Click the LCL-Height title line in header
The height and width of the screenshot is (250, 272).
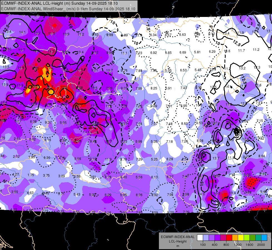tap(59, 3)
